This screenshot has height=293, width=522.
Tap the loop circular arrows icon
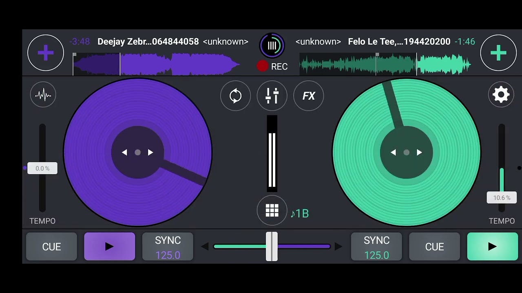(x=235, y=96)
